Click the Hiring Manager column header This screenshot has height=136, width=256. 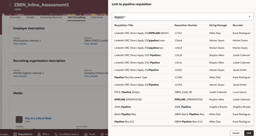coord(218,25)
